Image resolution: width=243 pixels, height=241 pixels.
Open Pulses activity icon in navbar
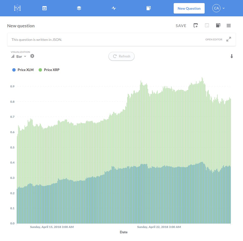pyautogui.click(x=114, y=8)
